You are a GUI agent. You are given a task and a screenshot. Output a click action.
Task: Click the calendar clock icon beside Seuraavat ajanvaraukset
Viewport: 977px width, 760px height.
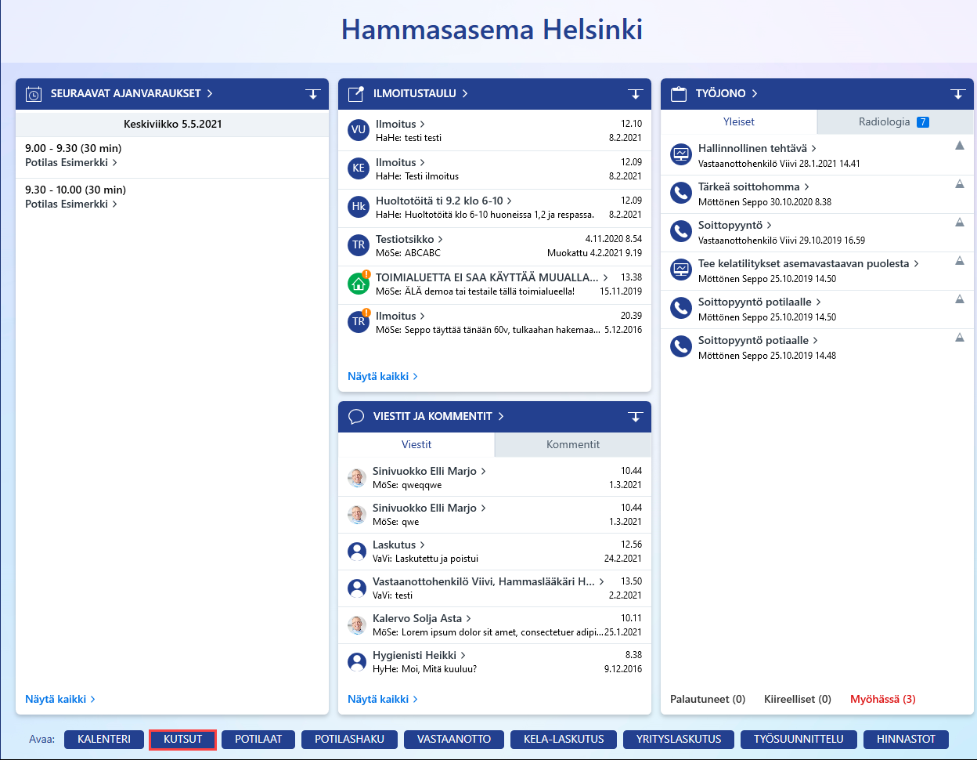(34, 94)
